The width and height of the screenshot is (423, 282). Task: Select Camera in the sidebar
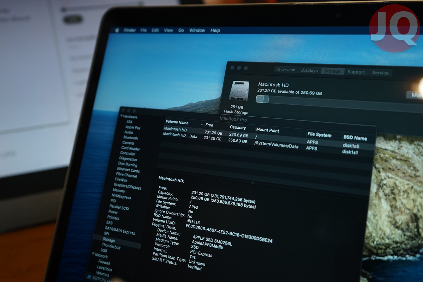tap(128, 143)
